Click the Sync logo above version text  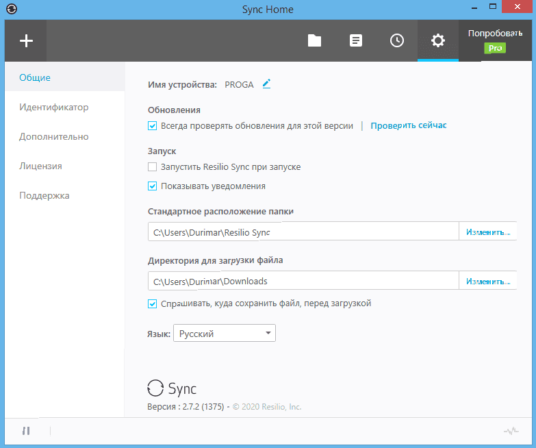point(172,388)
